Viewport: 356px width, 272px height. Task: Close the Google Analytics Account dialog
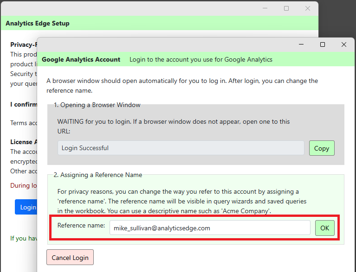[343, 44]
